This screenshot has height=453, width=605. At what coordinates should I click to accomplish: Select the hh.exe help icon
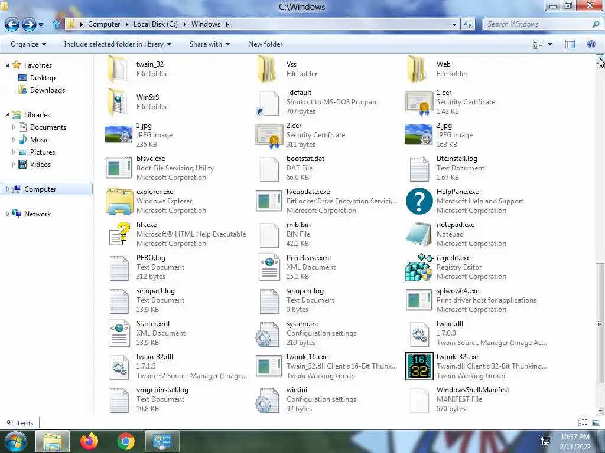point(119,234)
